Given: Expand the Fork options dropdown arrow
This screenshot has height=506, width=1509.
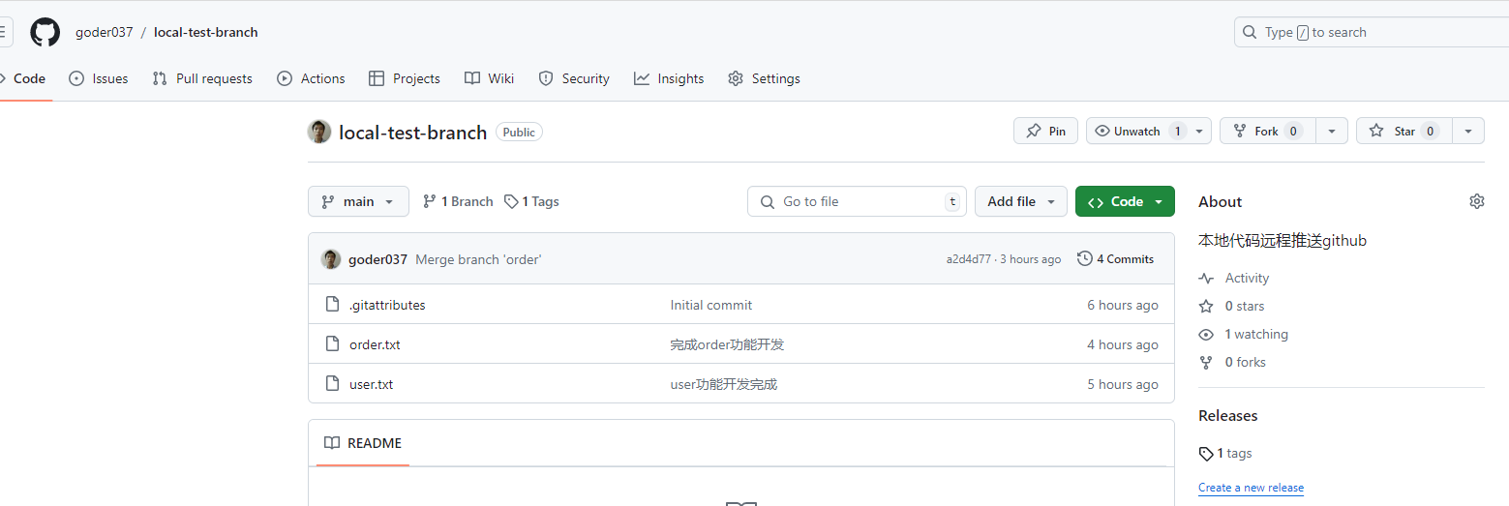Looking at the screenshot, I should click(1333, 132).
